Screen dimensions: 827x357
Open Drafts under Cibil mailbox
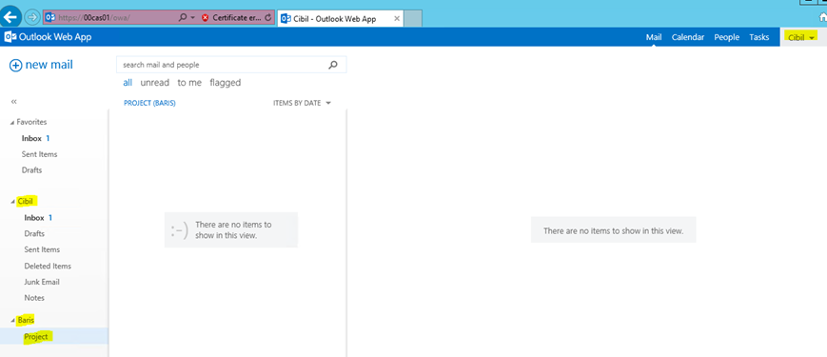[34, 233]
